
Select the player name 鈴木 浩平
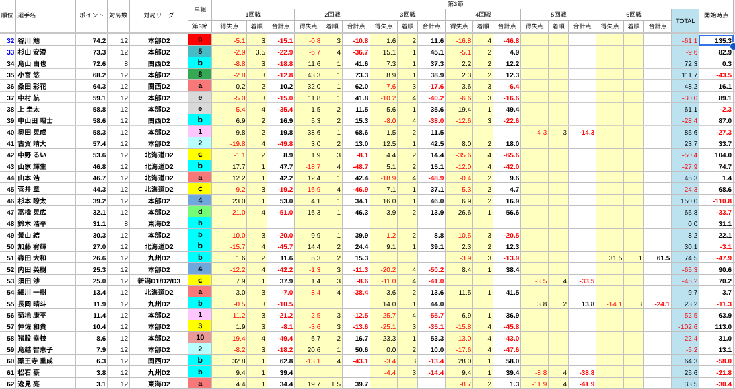[x=32, y=224]
